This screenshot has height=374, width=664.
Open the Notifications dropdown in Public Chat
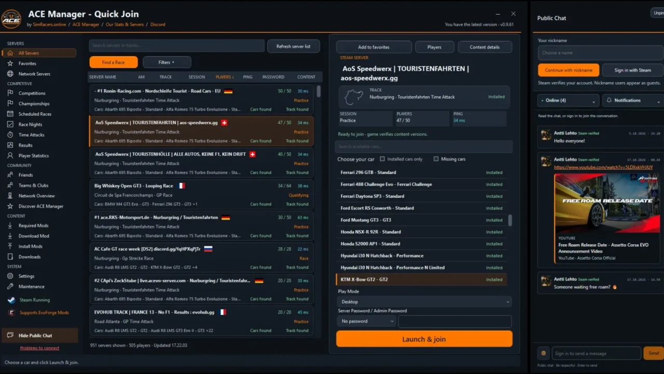pos(633,100)
